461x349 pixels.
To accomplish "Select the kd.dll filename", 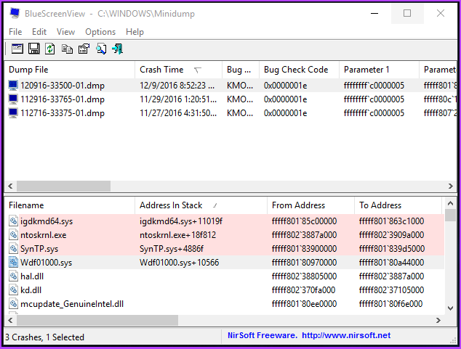I will [x=31, y=290].
